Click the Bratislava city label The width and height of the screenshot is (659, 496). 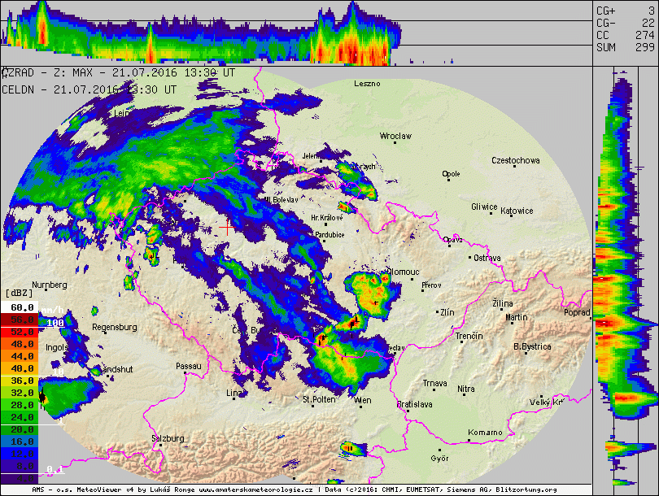pyautogui.click(x=414, y=404)
